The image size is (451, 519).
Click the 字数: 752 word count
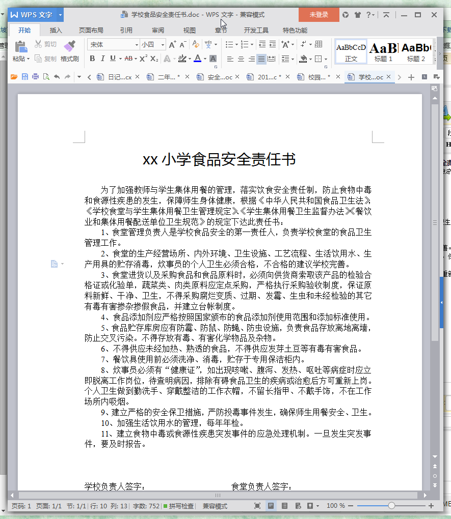pyautogui.click(x=146, y=506)
